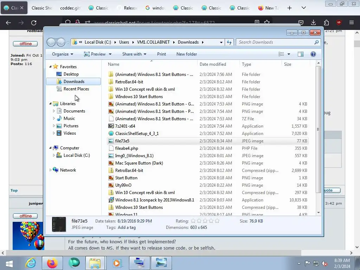This screenshot has width=360, height=270.
Task: Expand the Documents library node
Action: tap(54, 111)
